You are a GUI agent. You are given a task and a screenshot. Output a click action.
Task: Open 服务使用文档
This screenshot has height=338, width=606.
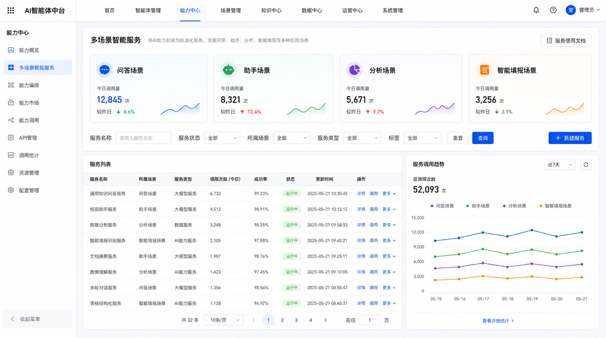pos(566,41)
